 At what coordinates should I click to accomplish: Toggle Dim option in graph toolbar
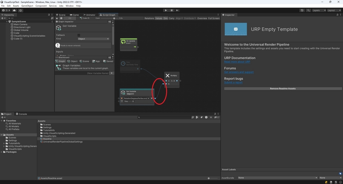coord(165,18)
